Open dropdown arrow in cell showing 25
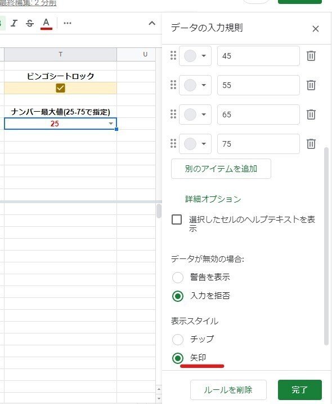 pos(111,124)
